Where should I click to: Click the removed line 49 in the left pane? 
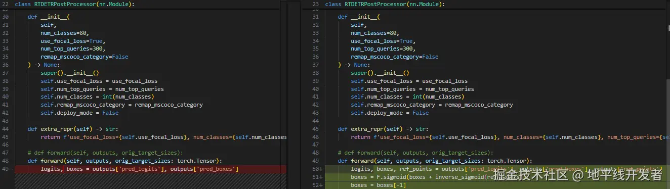point(143,169)
